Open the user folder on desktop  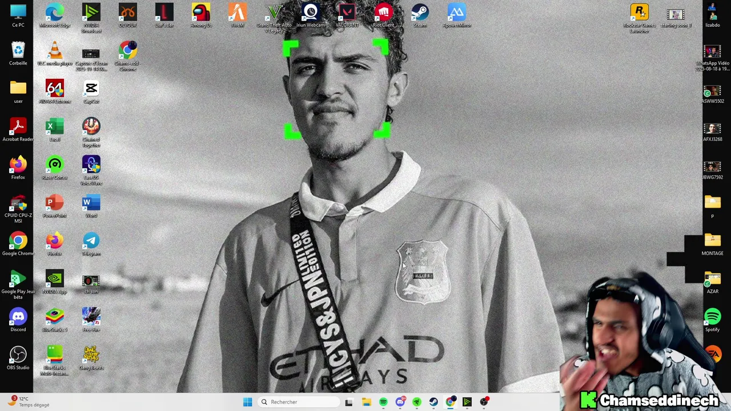[18, 91]
